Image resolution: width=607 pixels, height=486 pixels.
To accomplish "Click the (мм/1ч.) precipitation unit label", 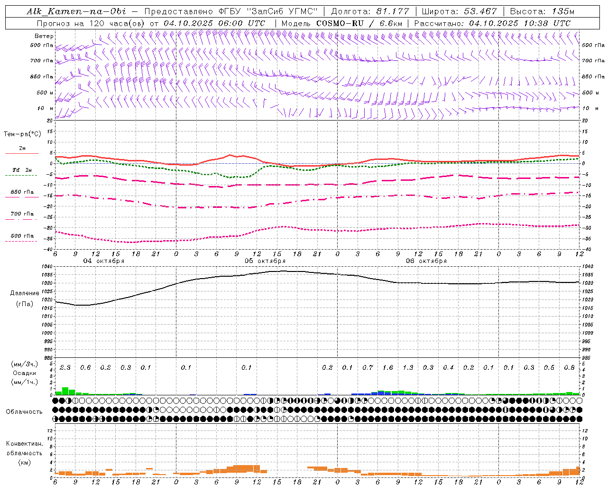I will pyautogui.click(x=25, y=382).
